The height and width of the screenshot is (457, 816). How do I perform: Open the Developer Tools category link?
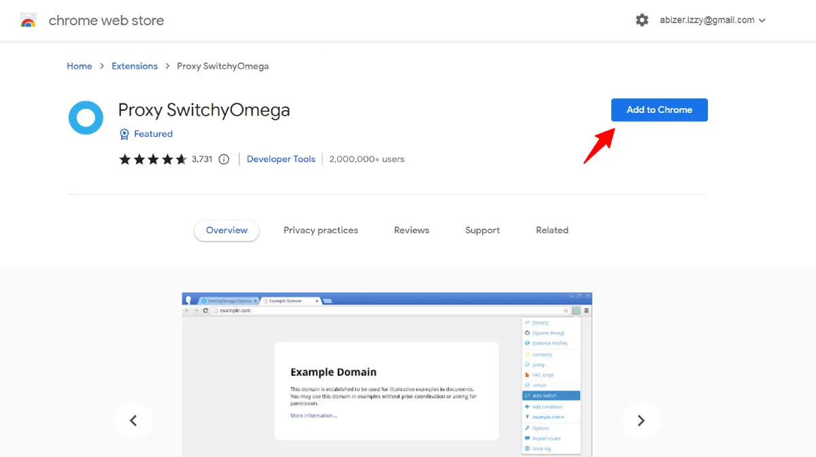pos(281,159)
